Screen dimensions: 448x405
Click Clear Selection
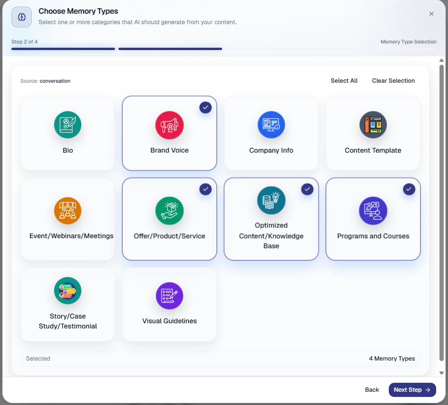[393, 81]
